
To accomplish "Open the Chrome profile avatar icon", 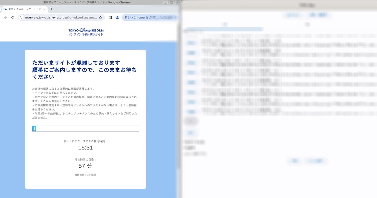I will point(117,18).
